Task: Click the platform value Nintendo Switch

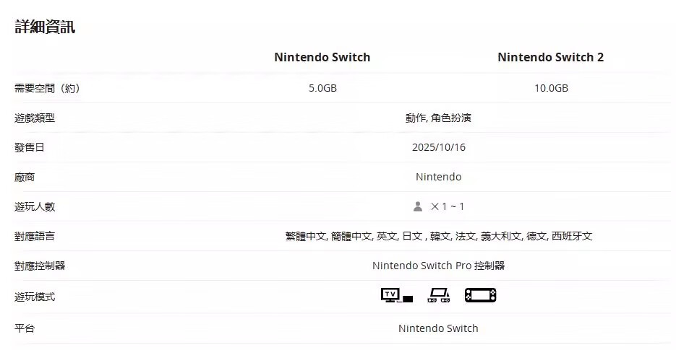Action: point(438,328)
